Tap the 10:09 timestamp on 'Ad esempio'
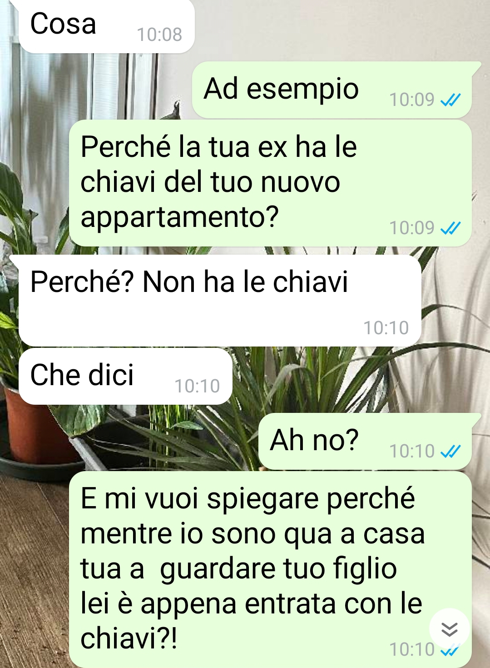Screen dimensions: 490x668 tap(412, 100)
